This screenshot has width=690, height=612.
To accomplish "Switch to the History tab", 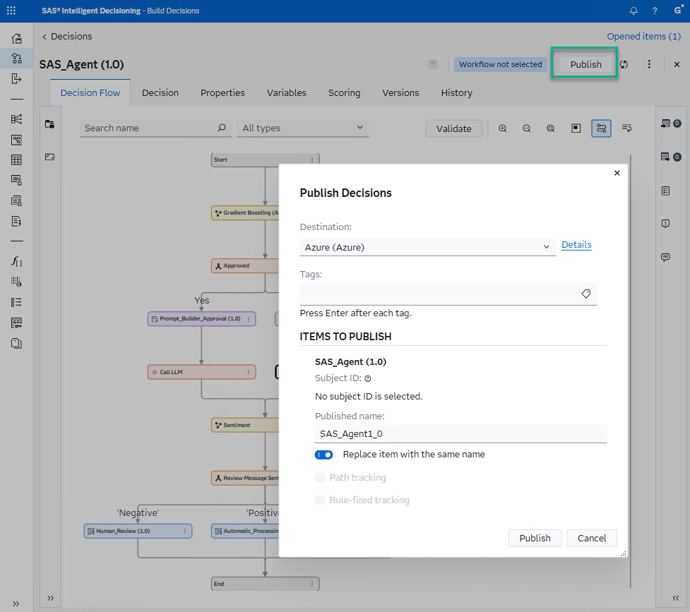I will [456, 92].
